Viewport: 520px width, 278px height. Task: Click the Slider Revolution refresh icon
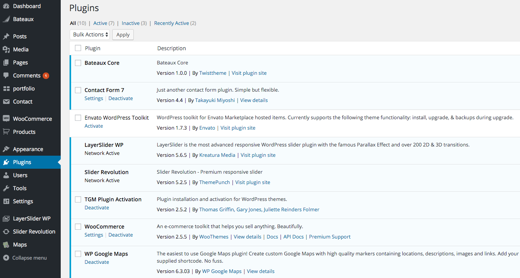tap(6, 232)
